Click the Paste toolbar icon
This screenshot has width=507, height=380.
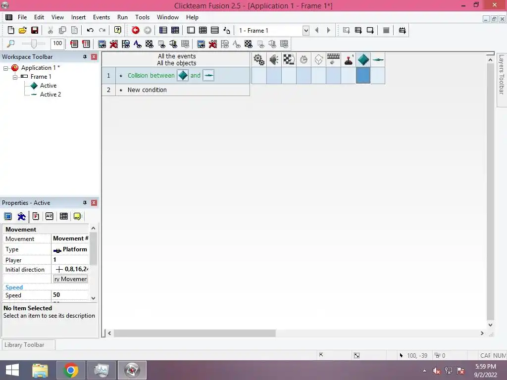(74, 30)
